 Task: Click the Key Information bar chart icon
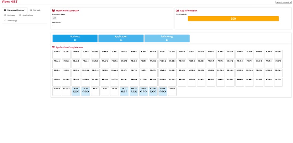(177, 11)
